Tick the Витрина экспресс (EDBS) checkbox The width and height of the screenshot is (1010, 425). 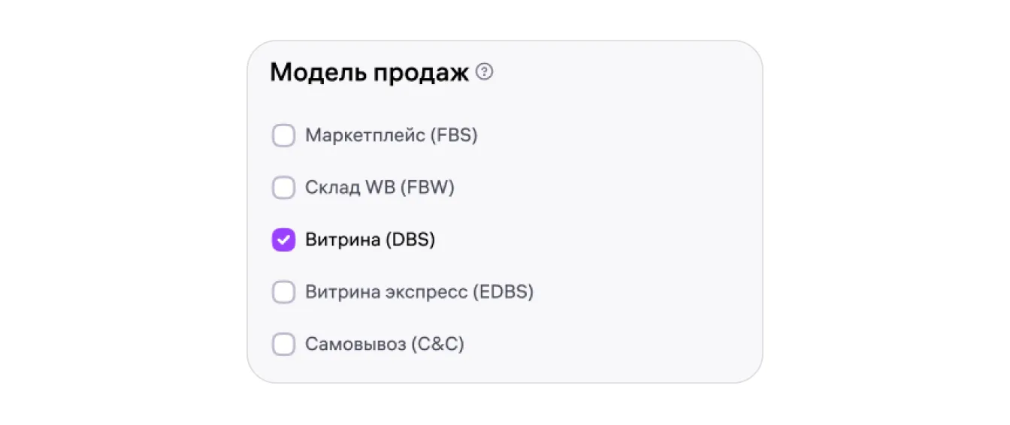(283, 292)
